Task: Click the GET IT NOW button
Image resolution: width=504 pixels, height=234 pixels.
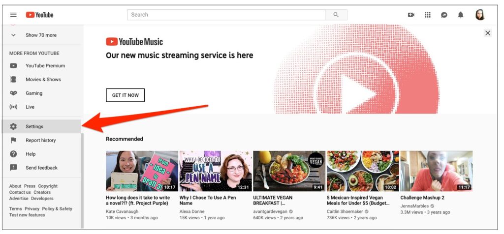Action: click(x=126, y=95)
